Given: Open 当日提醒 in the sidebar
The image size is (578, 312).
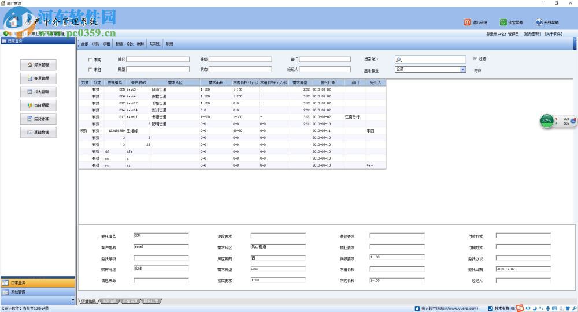Looking at the screenshot, I should (38, 105).
